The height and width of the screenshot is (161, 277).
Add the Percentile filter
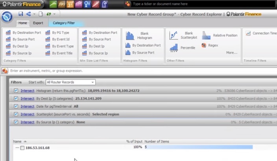[182, 48]
